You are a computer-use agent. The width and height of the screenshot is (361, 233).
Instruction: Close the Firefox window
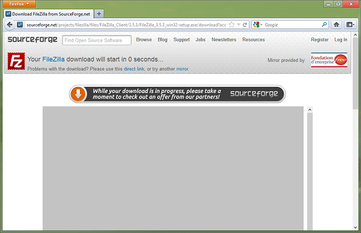coord(351,4)
